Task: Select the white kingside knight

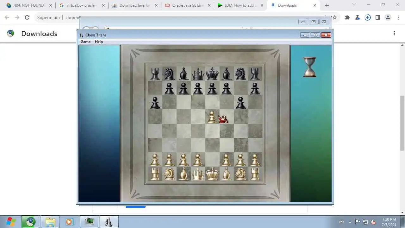Action: (x=241, y=174)
